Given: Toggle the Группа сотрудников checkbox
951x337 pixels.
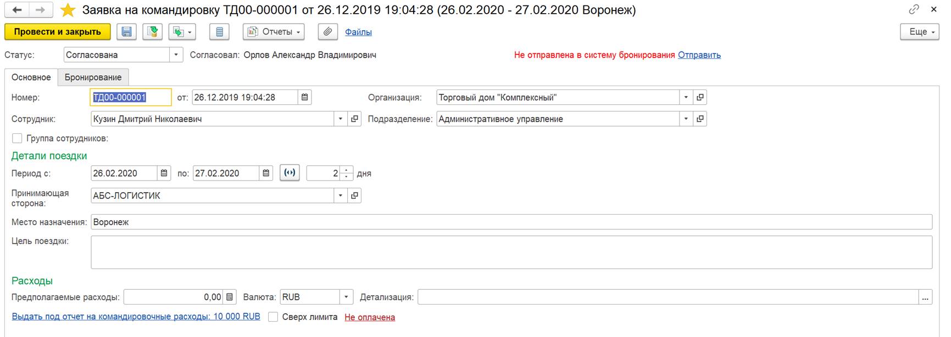Looking at the screenshot, I should pos(18,138).
